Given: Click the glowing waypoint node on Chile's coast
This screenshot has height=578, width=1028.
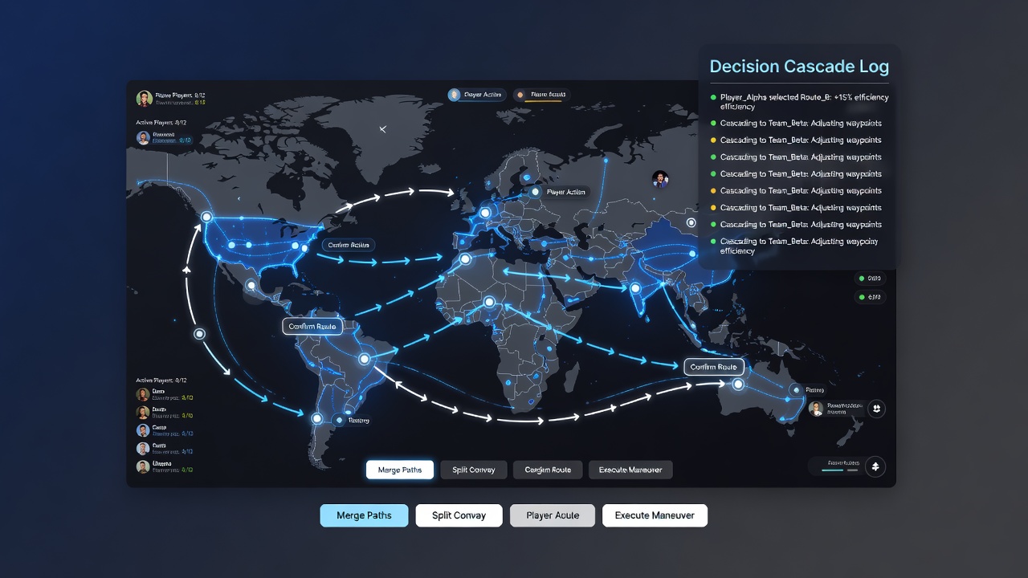Looking at the screenshot, I should click(x=316, y=418).
